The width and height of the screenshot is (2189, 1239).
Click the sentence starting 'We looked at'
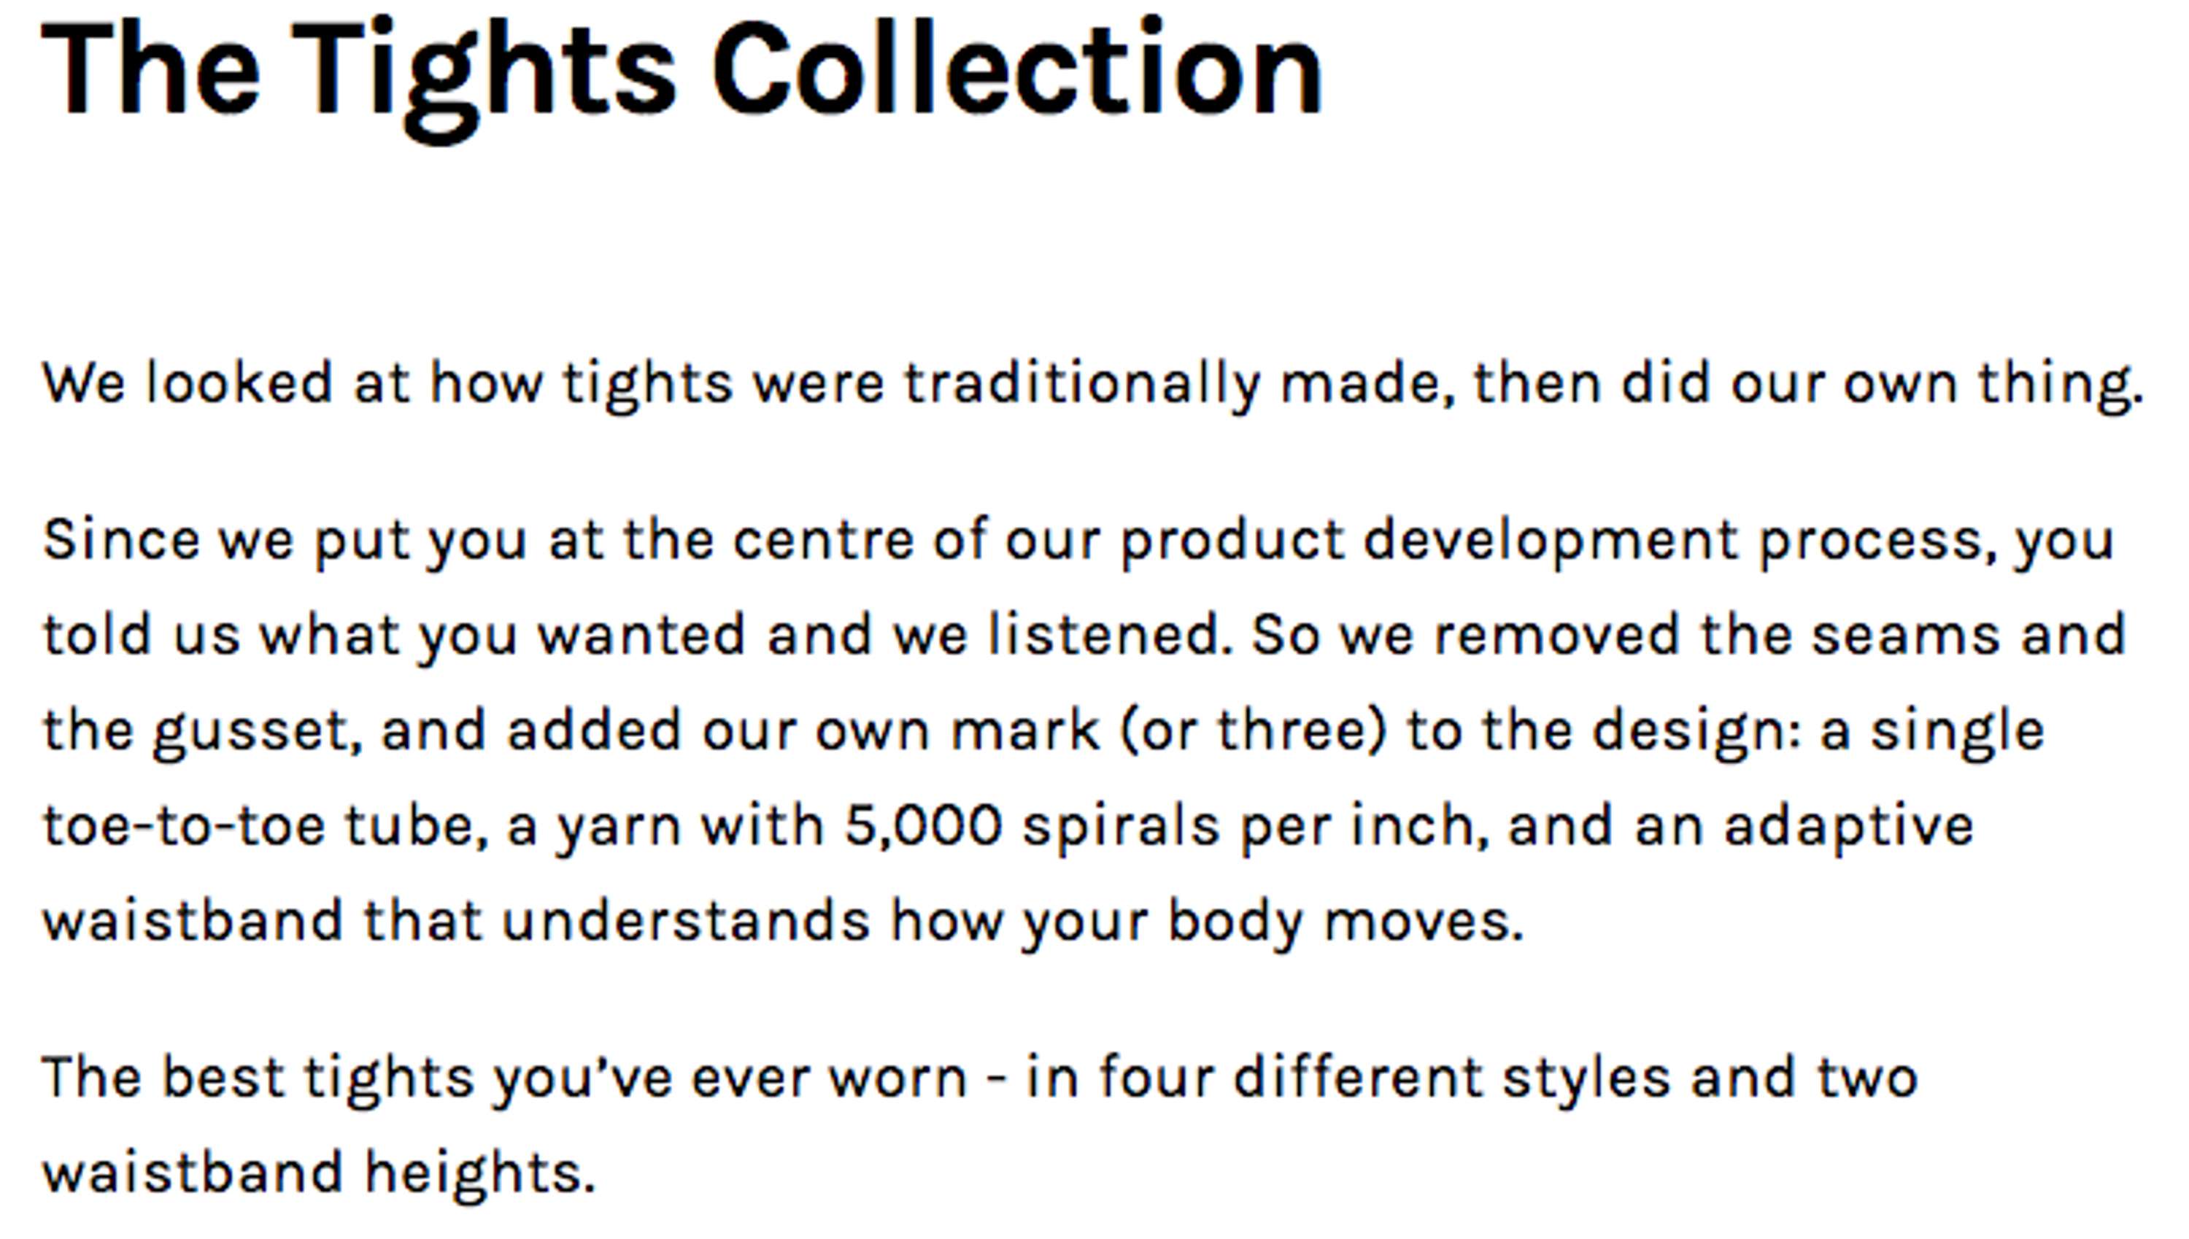click(x=1092, y=385)
